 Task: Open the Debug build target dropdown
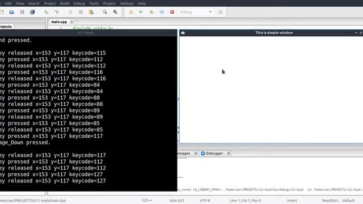(196, 12)
